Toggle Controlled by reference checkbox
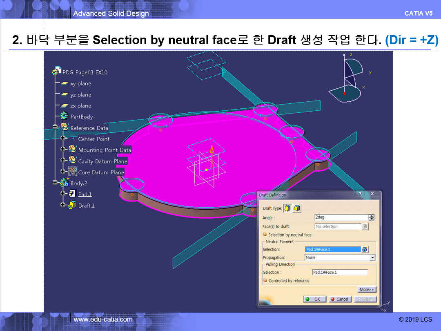This screenshot has height=331, width=441. [x=265, y=281]
